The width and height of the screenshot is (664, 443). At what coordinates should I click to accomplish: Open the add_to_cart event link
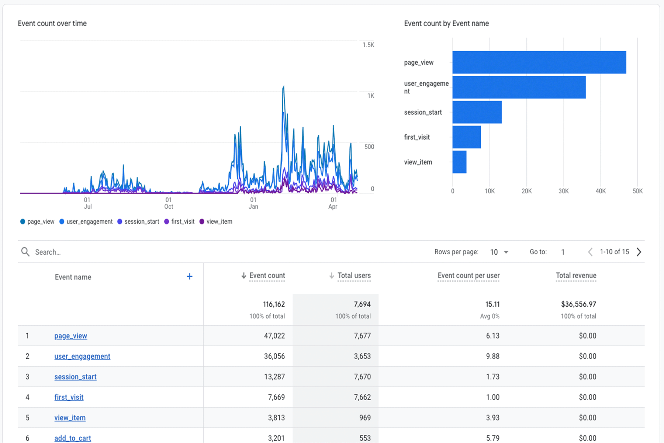[x=73, y=438]
